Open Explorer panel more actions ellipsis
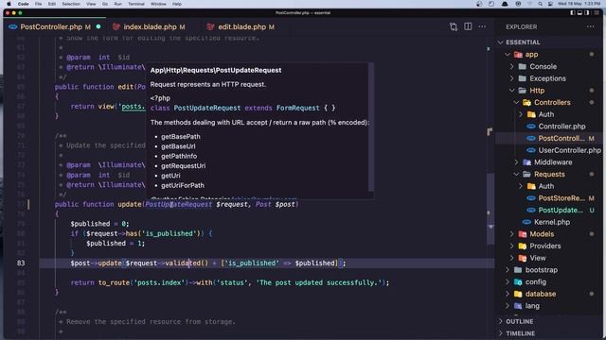The width and height of the screenshot is (606, 340). pyautogui.click(x=590, y=26)
